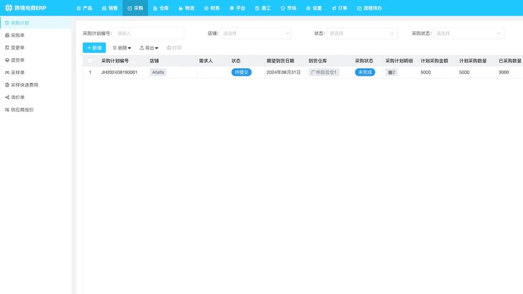The width and height of the screenshot is (523, 294).
Task: Select 退货单 in the sidebar
Action: click(36, 60)
